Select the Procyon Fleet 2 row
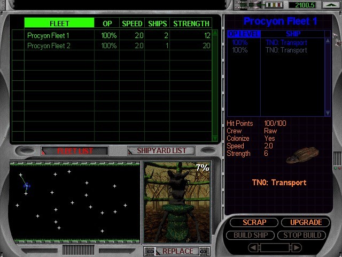 coord(112,46)
